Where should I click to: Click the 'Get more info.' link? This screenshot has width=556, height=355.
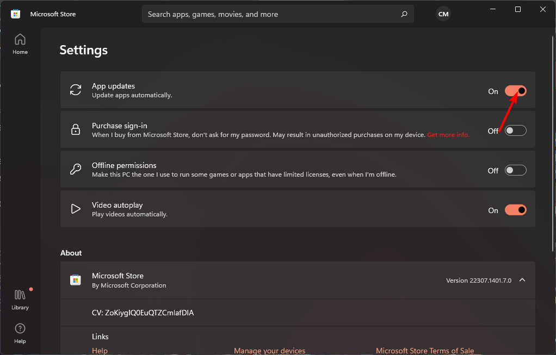(448, 135)
